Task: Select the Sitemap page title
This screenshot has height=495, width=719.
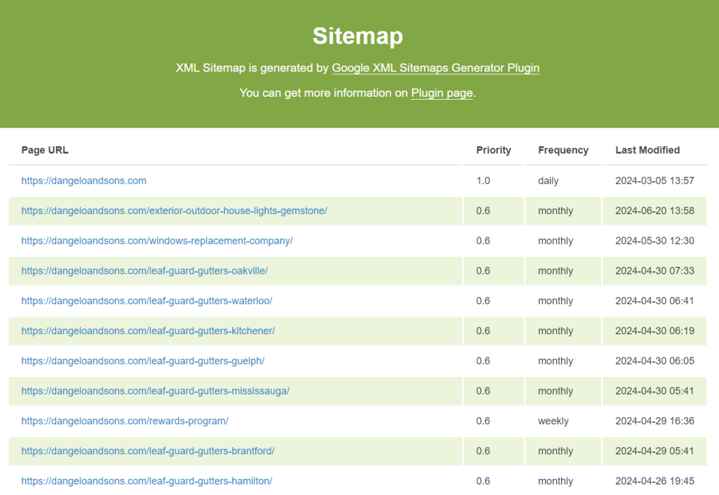Action: (x=358, y=36)
